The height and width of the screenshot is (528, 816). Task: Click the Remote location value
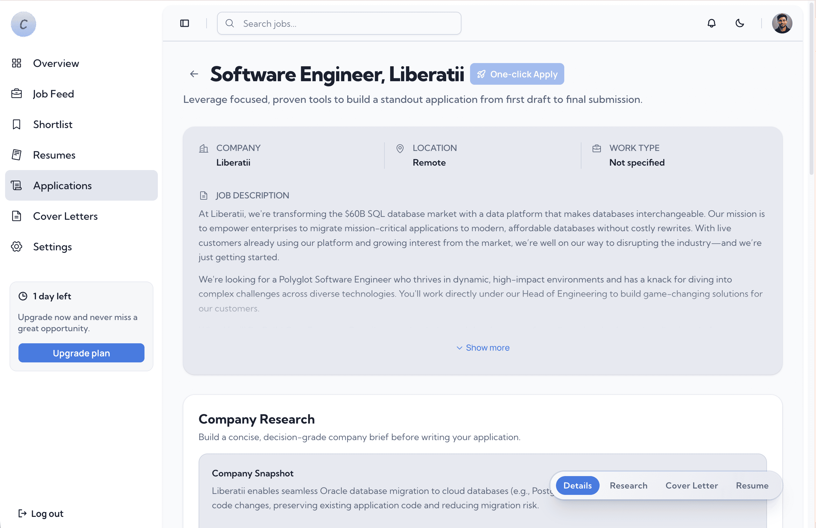coord(429,162)
